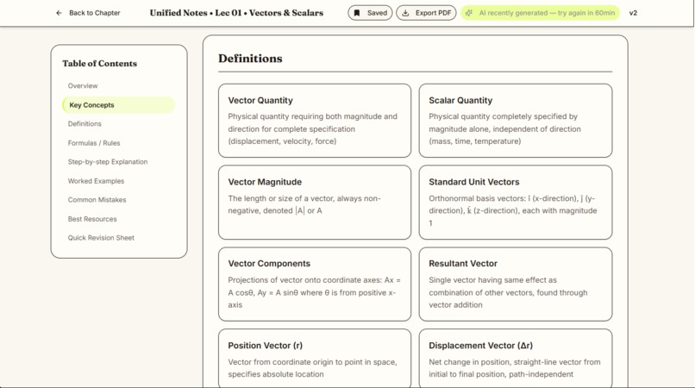The width and height of the screenshot is (695, 388).
Task: Open Formulas / Rules section link
Action: click(93, 143)
